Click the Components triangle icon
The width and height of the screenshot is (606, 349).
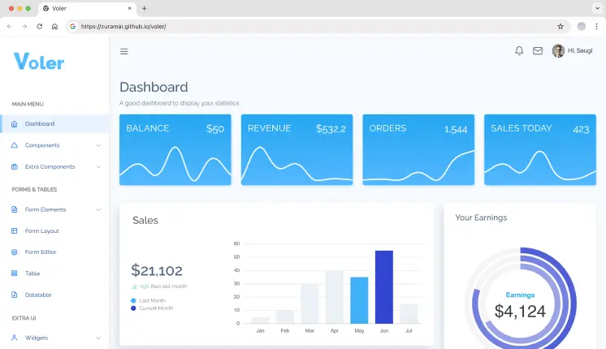click(x=15, y=145)
